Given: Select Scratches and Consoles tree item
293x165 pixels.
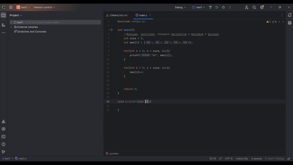Looking at the screenshot, I should (30, 32).
